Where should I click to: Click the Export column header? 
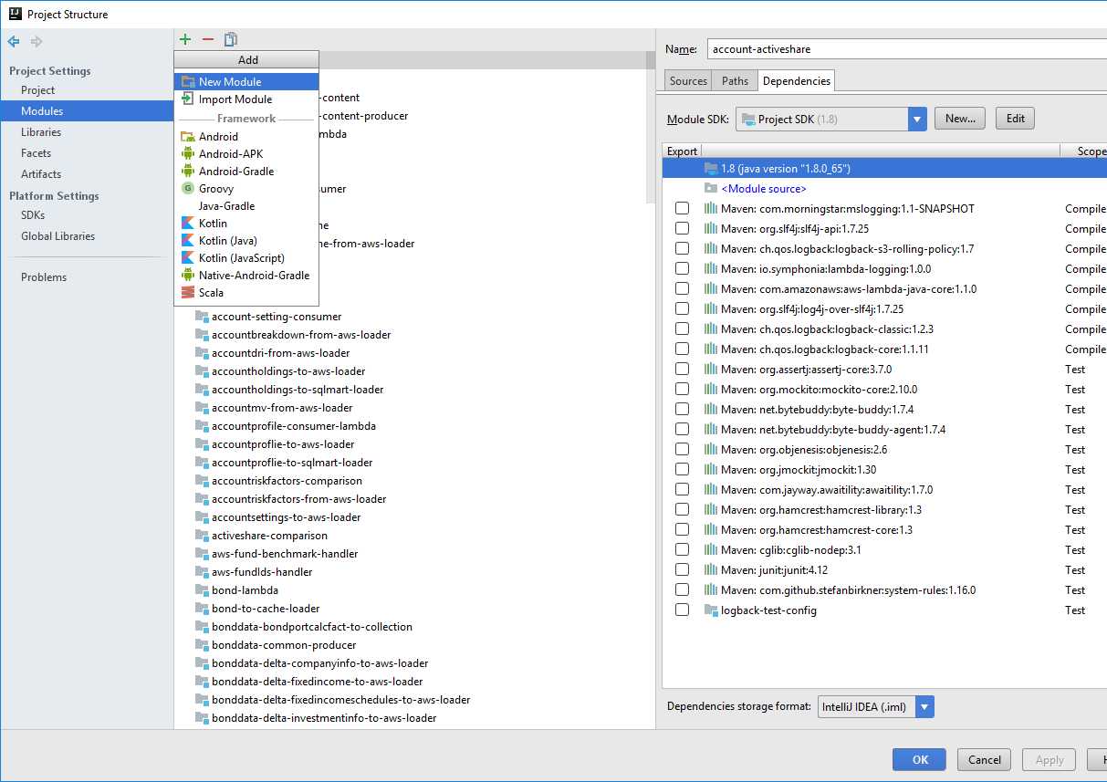(682, 151)
